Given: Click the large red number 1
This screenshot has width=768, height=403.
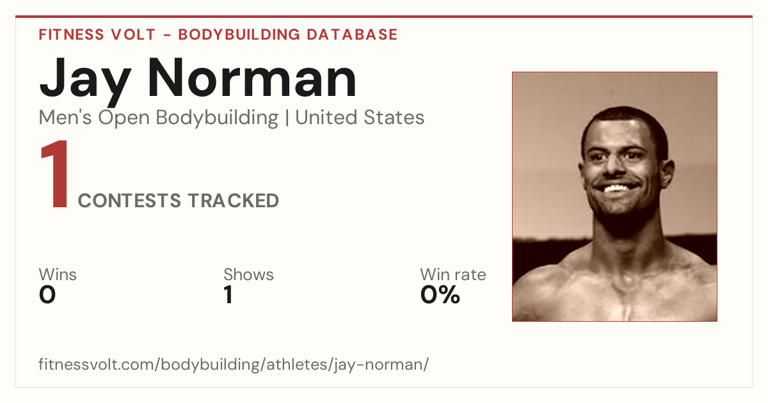Looking at the screenshot, I should click(55, 175).
